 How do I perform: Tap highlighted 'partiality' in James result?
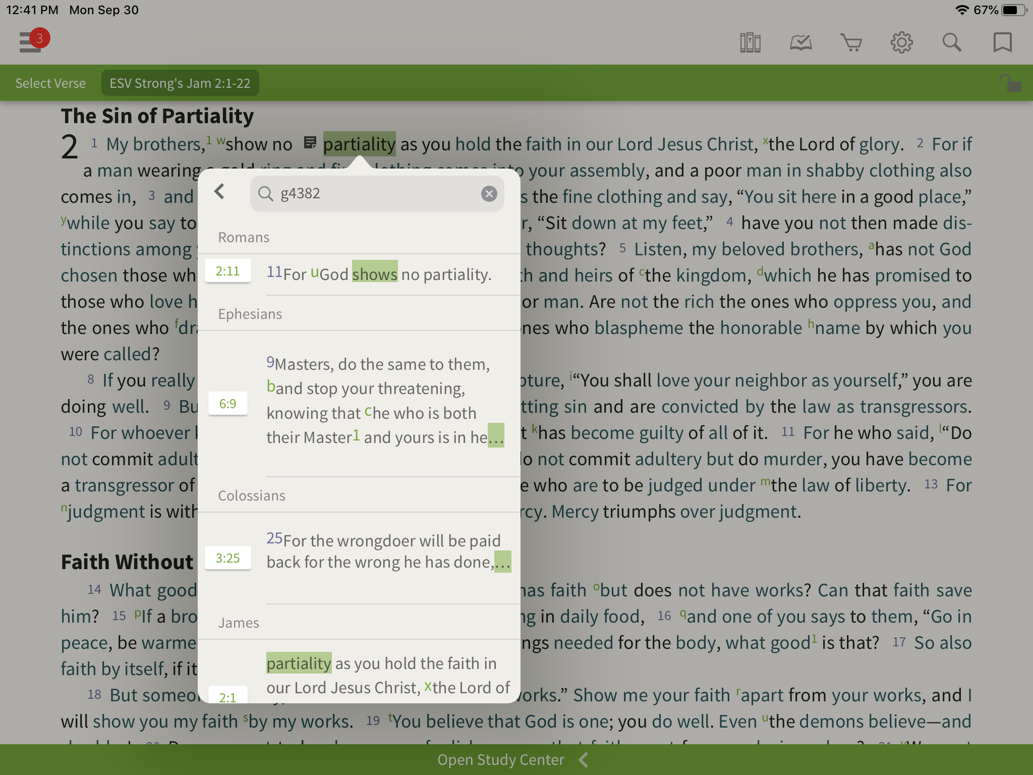tap(299, 663)
